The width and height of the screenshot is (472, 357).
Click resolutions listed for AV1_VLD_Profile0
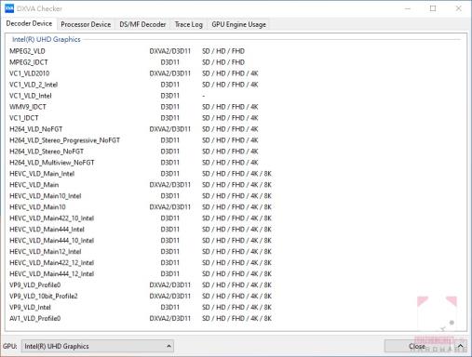pos(236,319)
